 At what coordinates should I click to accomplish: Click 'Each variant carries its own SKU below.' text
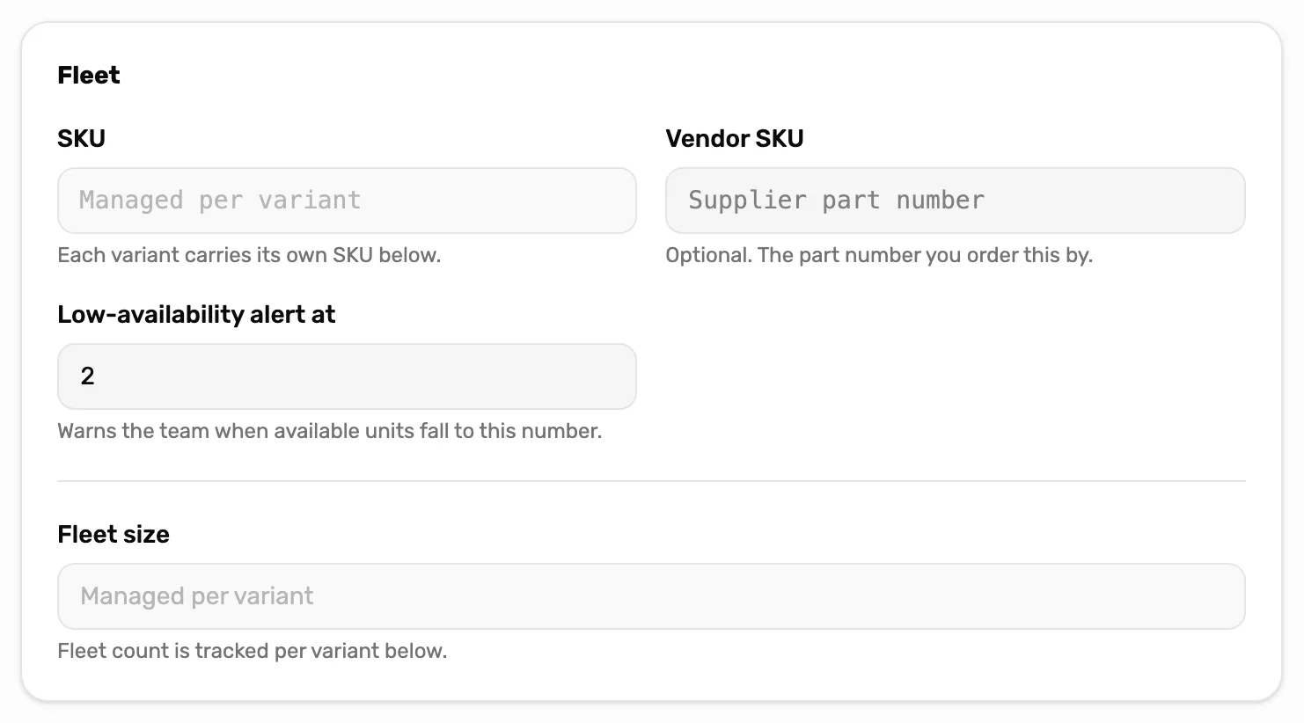click(249, 255)
